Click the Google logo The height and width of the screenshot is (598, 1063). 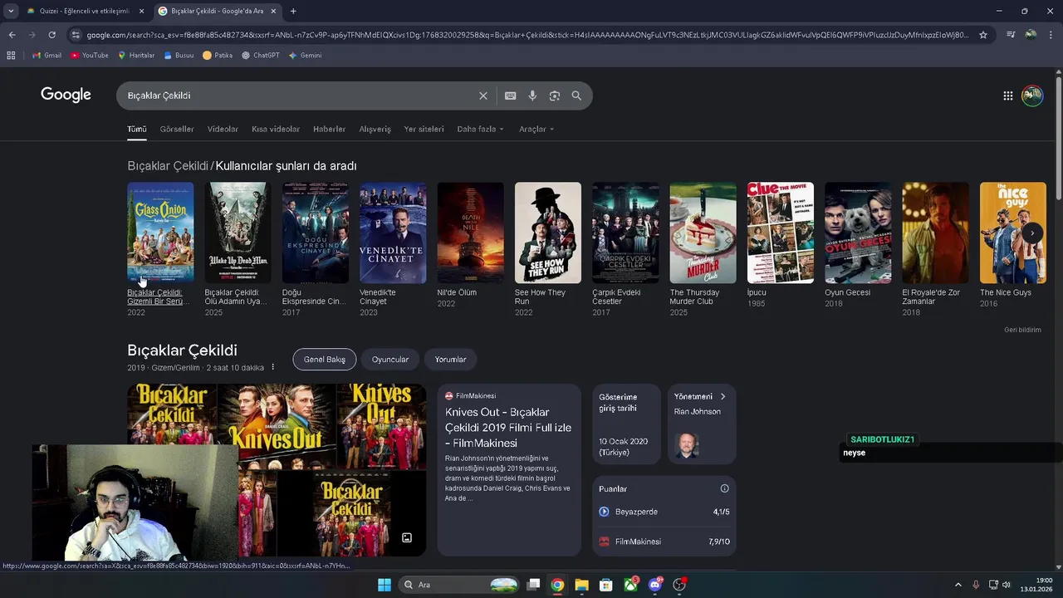click(x=66, y=95)
